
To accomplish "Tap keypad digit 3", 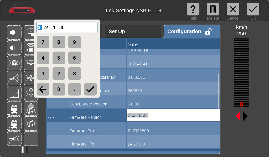I will tap(75, 74).
